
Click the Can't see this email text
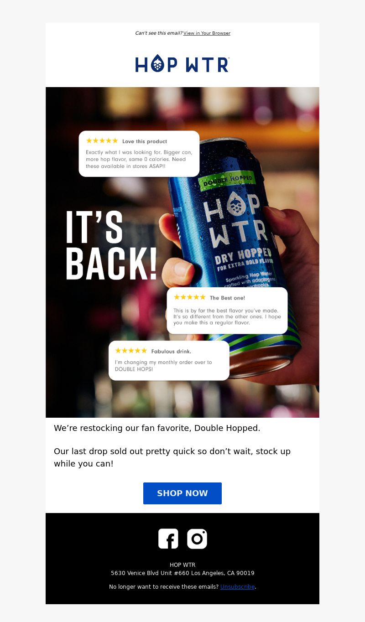158,33
